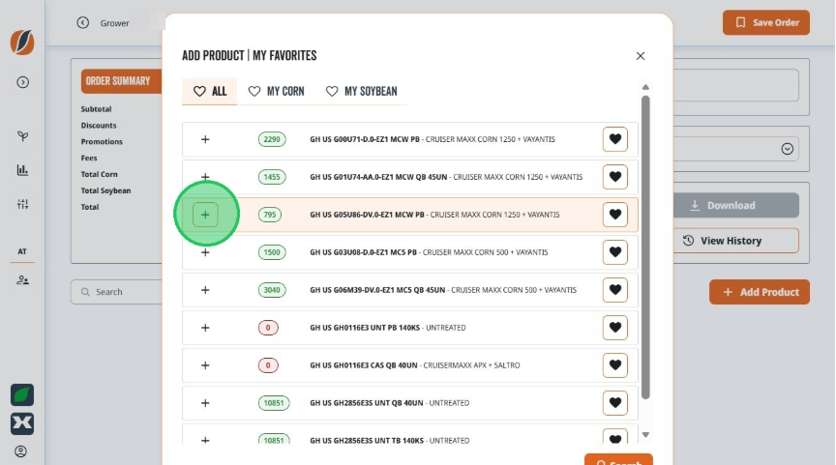Viewport: 836px width, 465px height.
Task: Click the users icon in sidebar
Action: point(22,280)
